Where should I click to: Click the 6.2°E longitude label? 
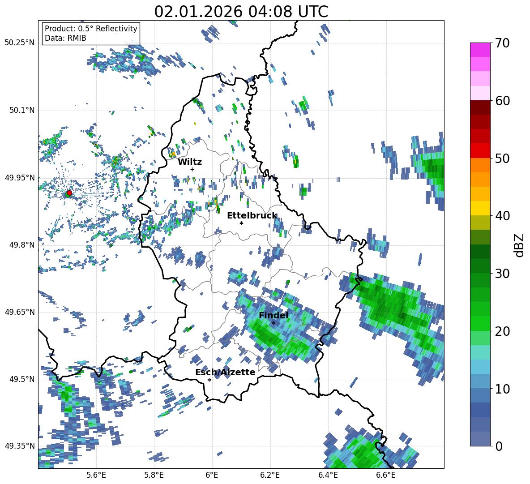(x=270, y=475)
